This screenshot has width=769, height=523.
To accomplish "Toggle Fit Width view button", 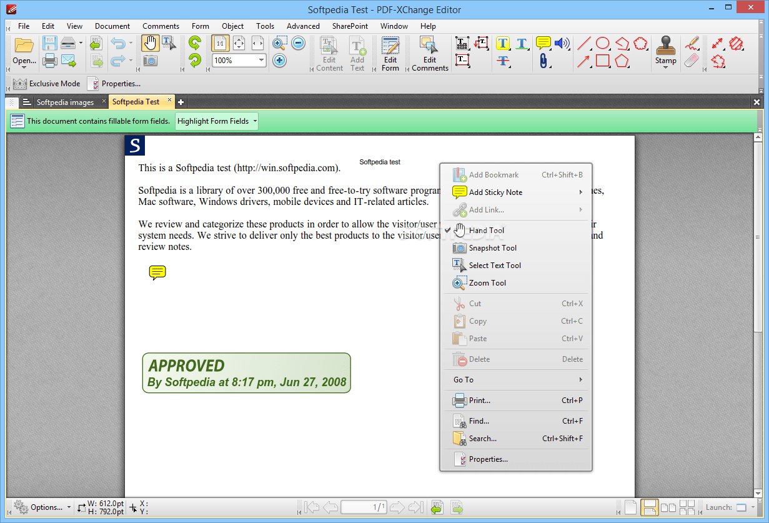I will pos(257,43).
